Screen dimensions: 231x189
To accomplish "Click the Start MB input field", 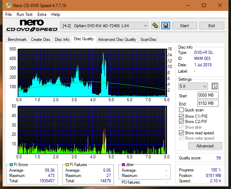I will [208, 95].
